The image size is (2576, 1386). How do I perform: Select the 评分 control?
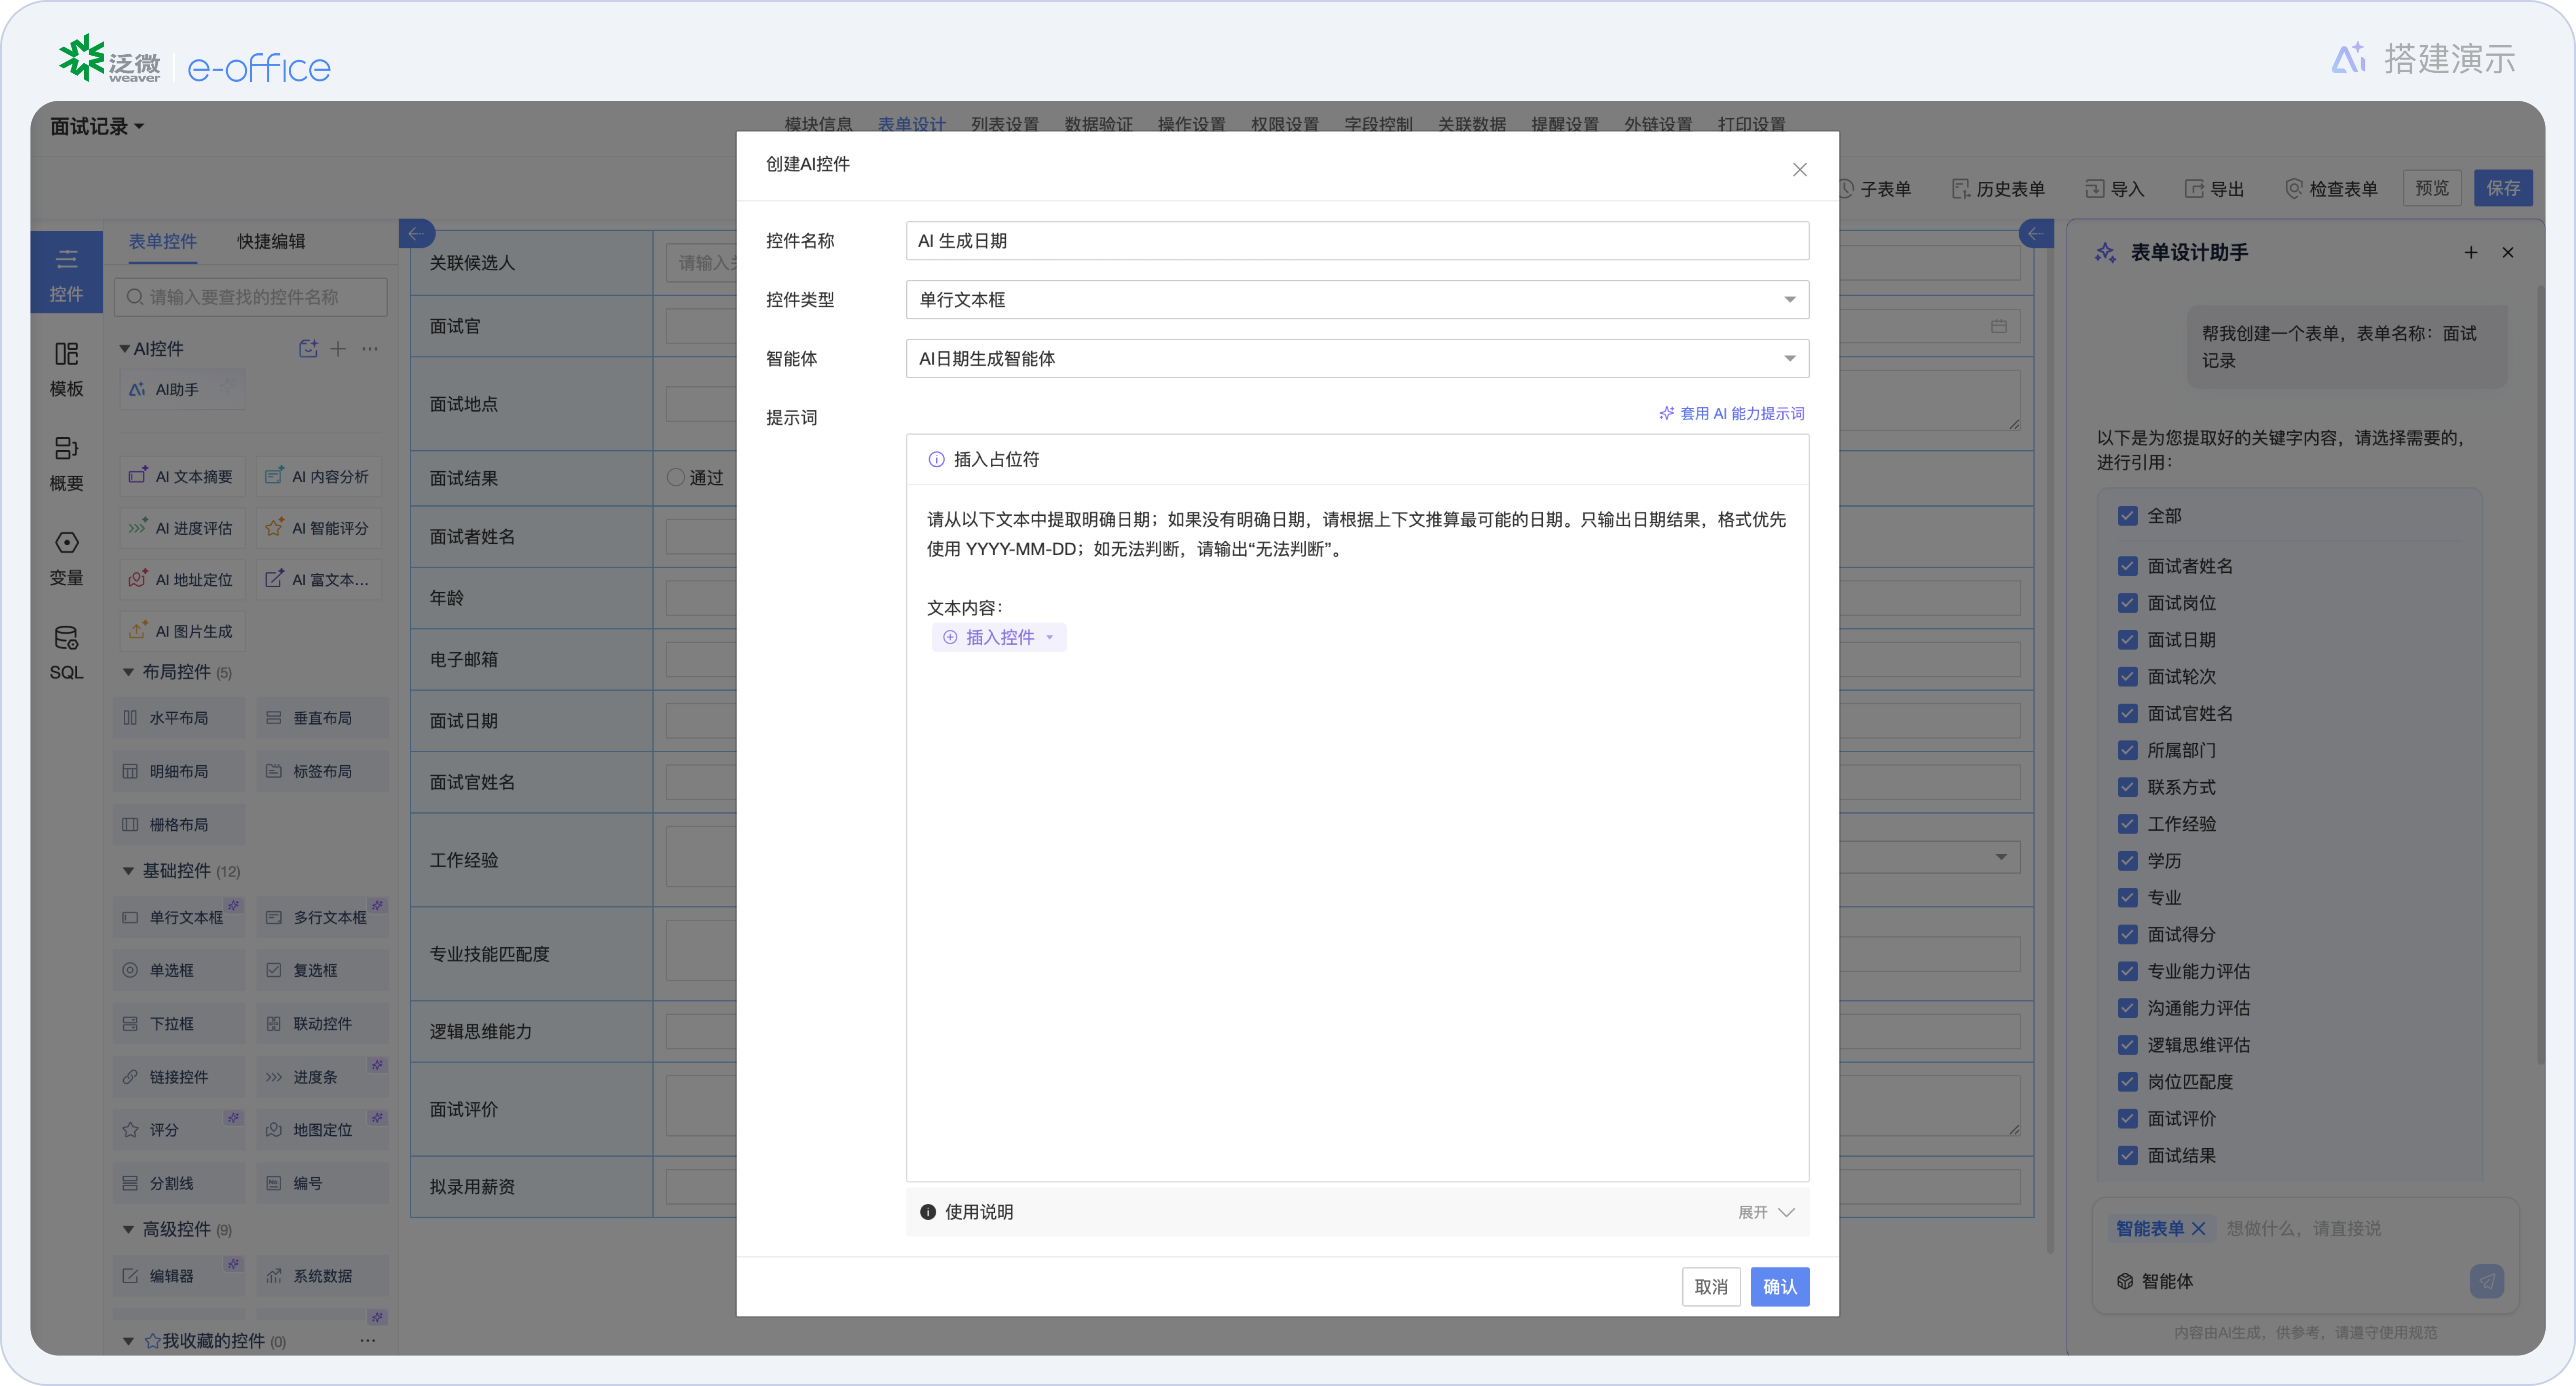[179, 1129]
